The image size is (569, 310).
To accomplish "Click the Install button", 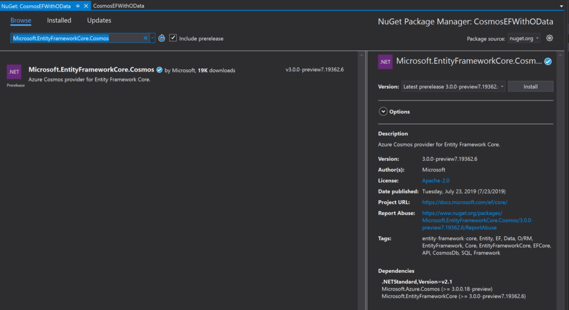I will click(x=530, y=87).
